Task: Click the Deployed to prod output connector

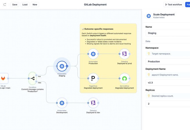Action: [129, 54]
